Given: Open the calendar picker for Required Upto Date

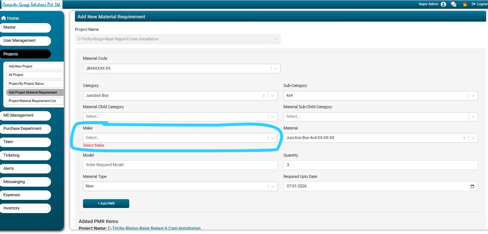Looking at the screenshot, I should pos(472,186).
